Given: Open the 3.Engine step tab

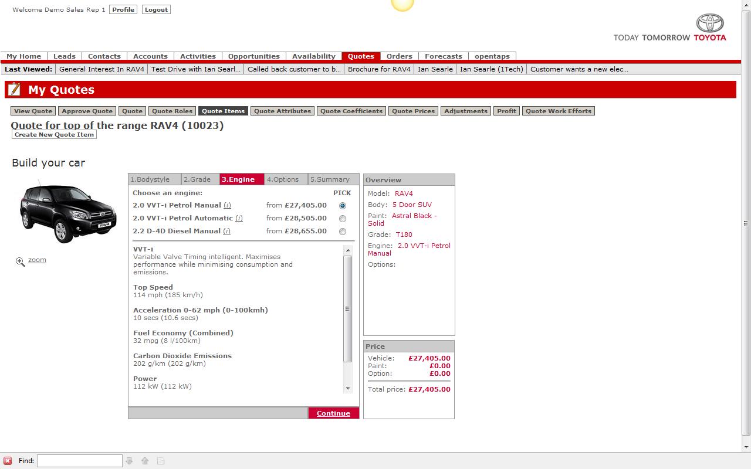Looking at the screenshot, I should pyautogui.click(x=242, y=179).
